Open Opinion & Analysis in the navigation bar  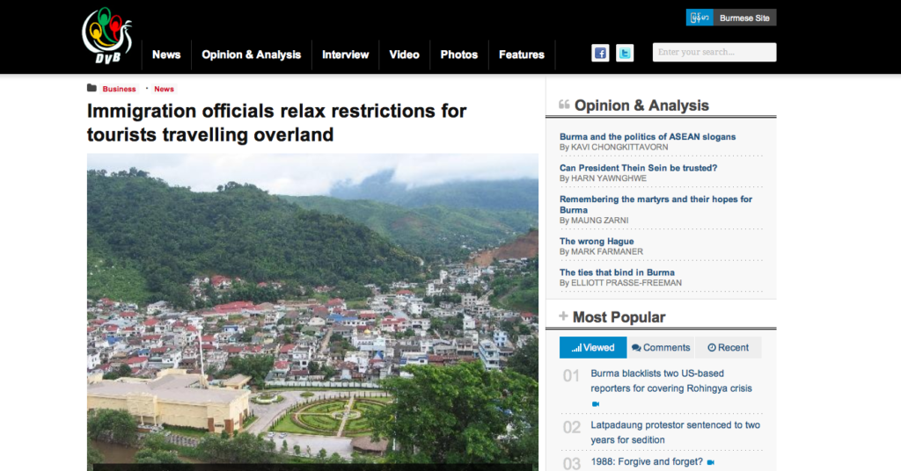coord(251,55)
